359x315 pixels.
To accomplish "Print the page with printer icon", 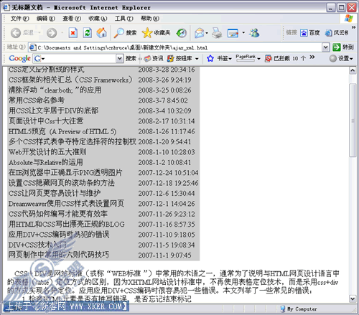I will (x=217, y=33).
